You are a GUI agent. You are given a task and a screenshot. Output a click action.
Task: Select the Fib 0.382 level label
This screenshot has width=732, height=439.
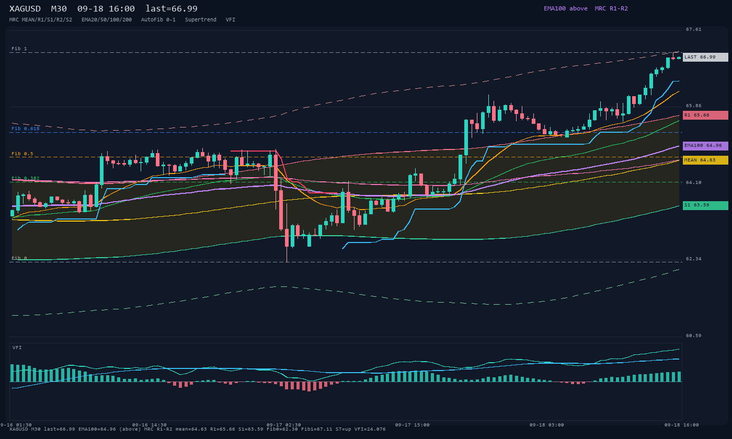coord(26,178)
